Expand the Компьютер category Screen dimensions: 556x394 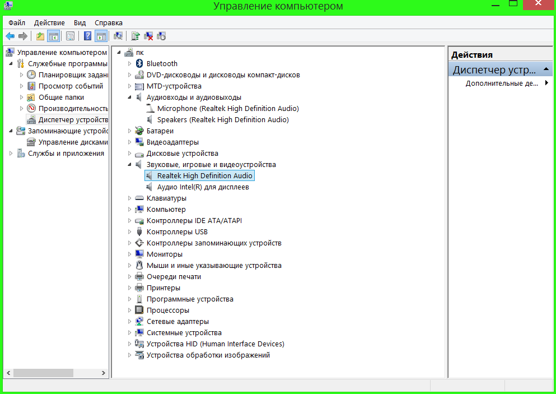point(129,210)
